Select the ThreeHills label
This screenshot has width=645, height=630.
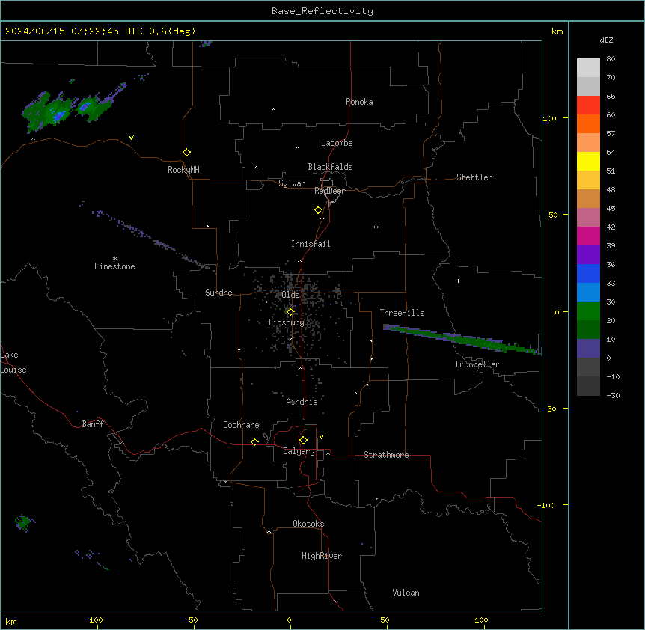(403, 313)
